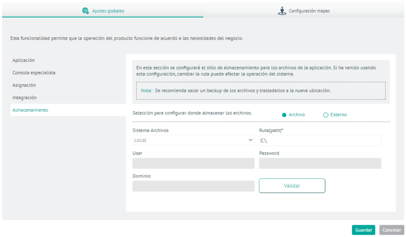Save settings with the Guardar button
Viewport: 406px width, 237px height.
pyautogui.click(x=364, y=230)
